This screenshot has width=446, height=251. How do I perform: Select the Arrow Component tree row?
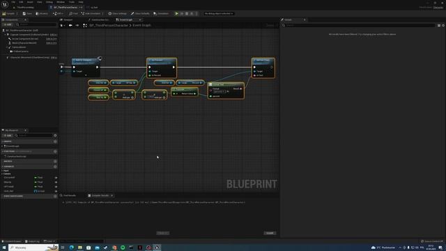(x=29, y=39)
